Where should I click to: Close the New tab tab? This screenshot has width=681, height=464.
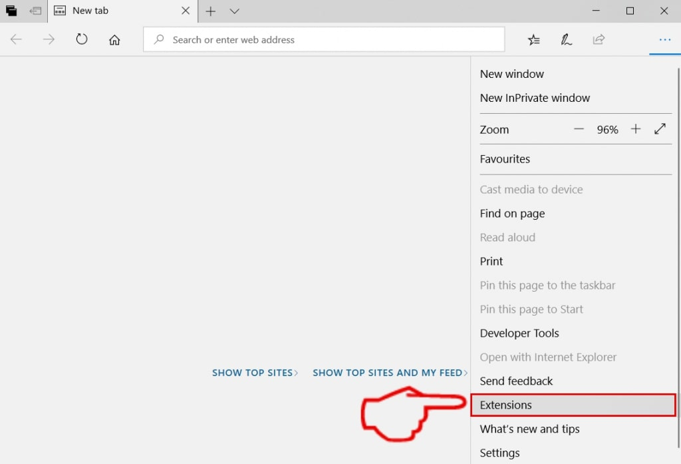[x=186, y=11]
